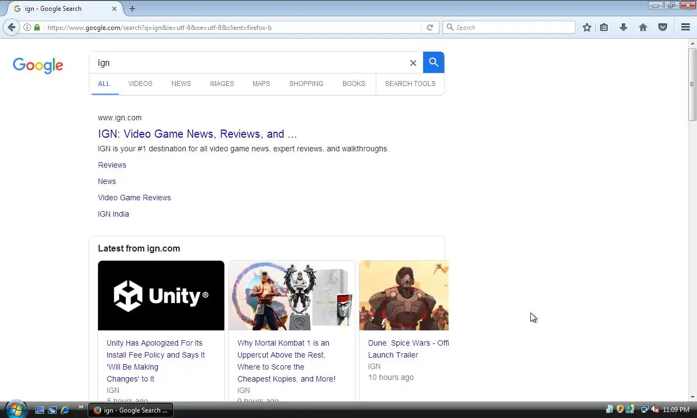
Task: Click the Latest from ign.com heading
Action: 139,248
